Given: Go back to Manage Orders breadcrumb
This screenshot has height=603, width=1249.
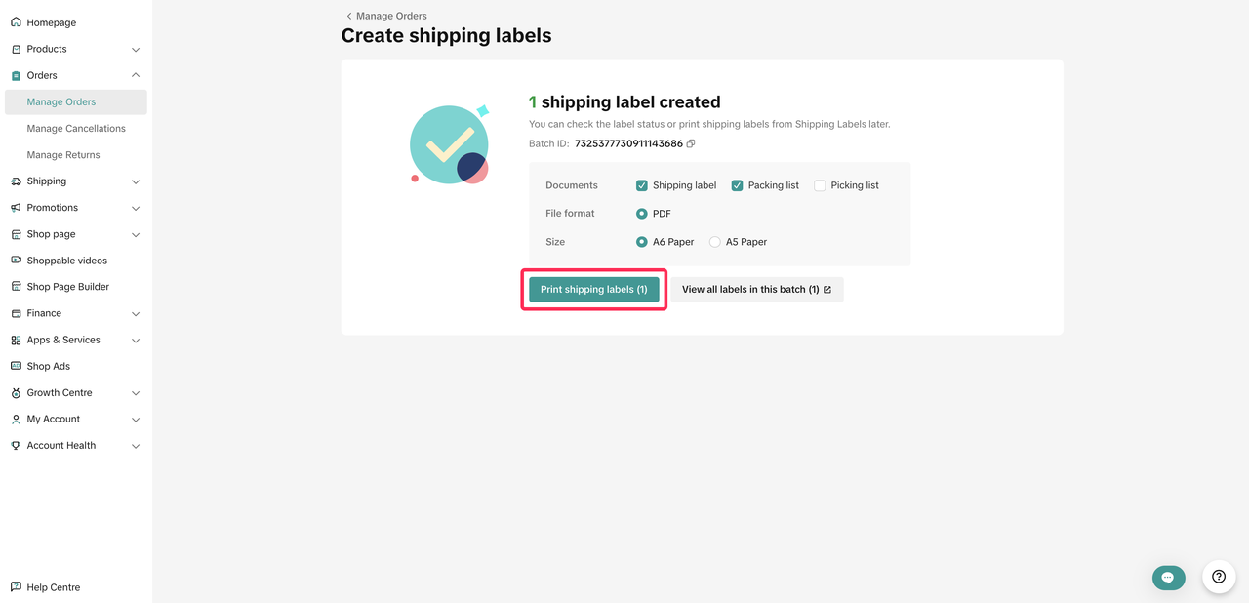Looking at the screenshot, I should click(387, 16).
